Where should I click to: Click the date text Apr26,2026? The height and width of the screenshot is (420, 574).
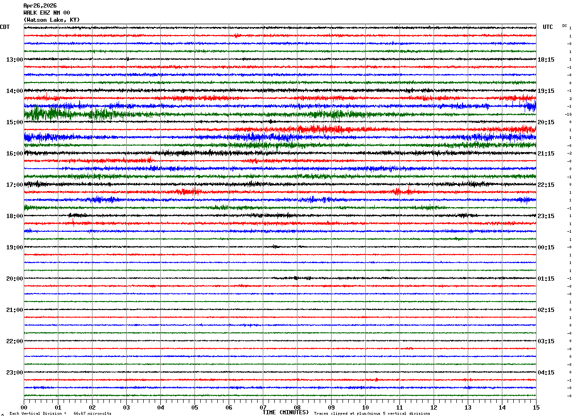40,6
